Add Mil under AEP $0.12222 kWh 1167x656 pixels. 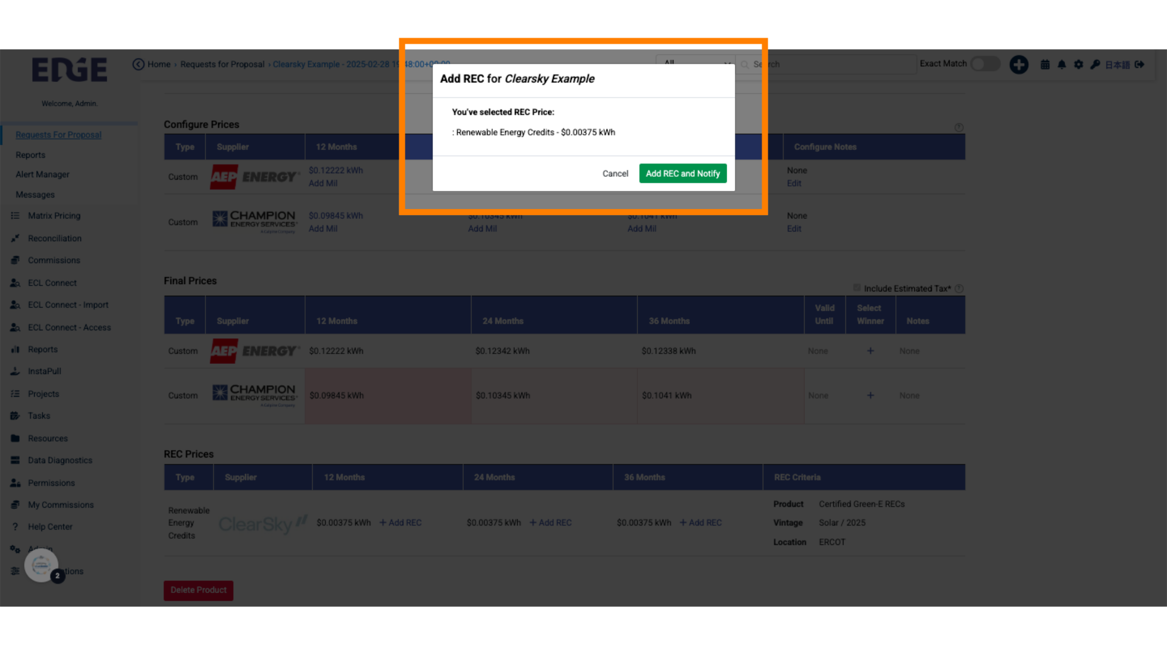323,183
